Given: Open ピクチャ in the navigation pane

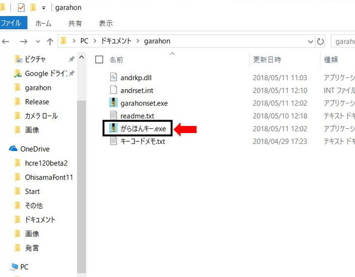Looking at the screenshot, I should pyautogui.click(x=35, y=59).
